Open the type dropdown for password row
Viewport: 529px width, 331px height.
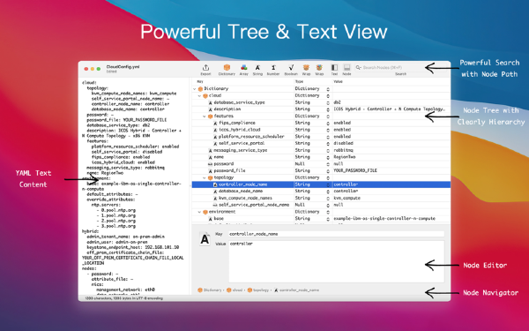click(328, 164)
